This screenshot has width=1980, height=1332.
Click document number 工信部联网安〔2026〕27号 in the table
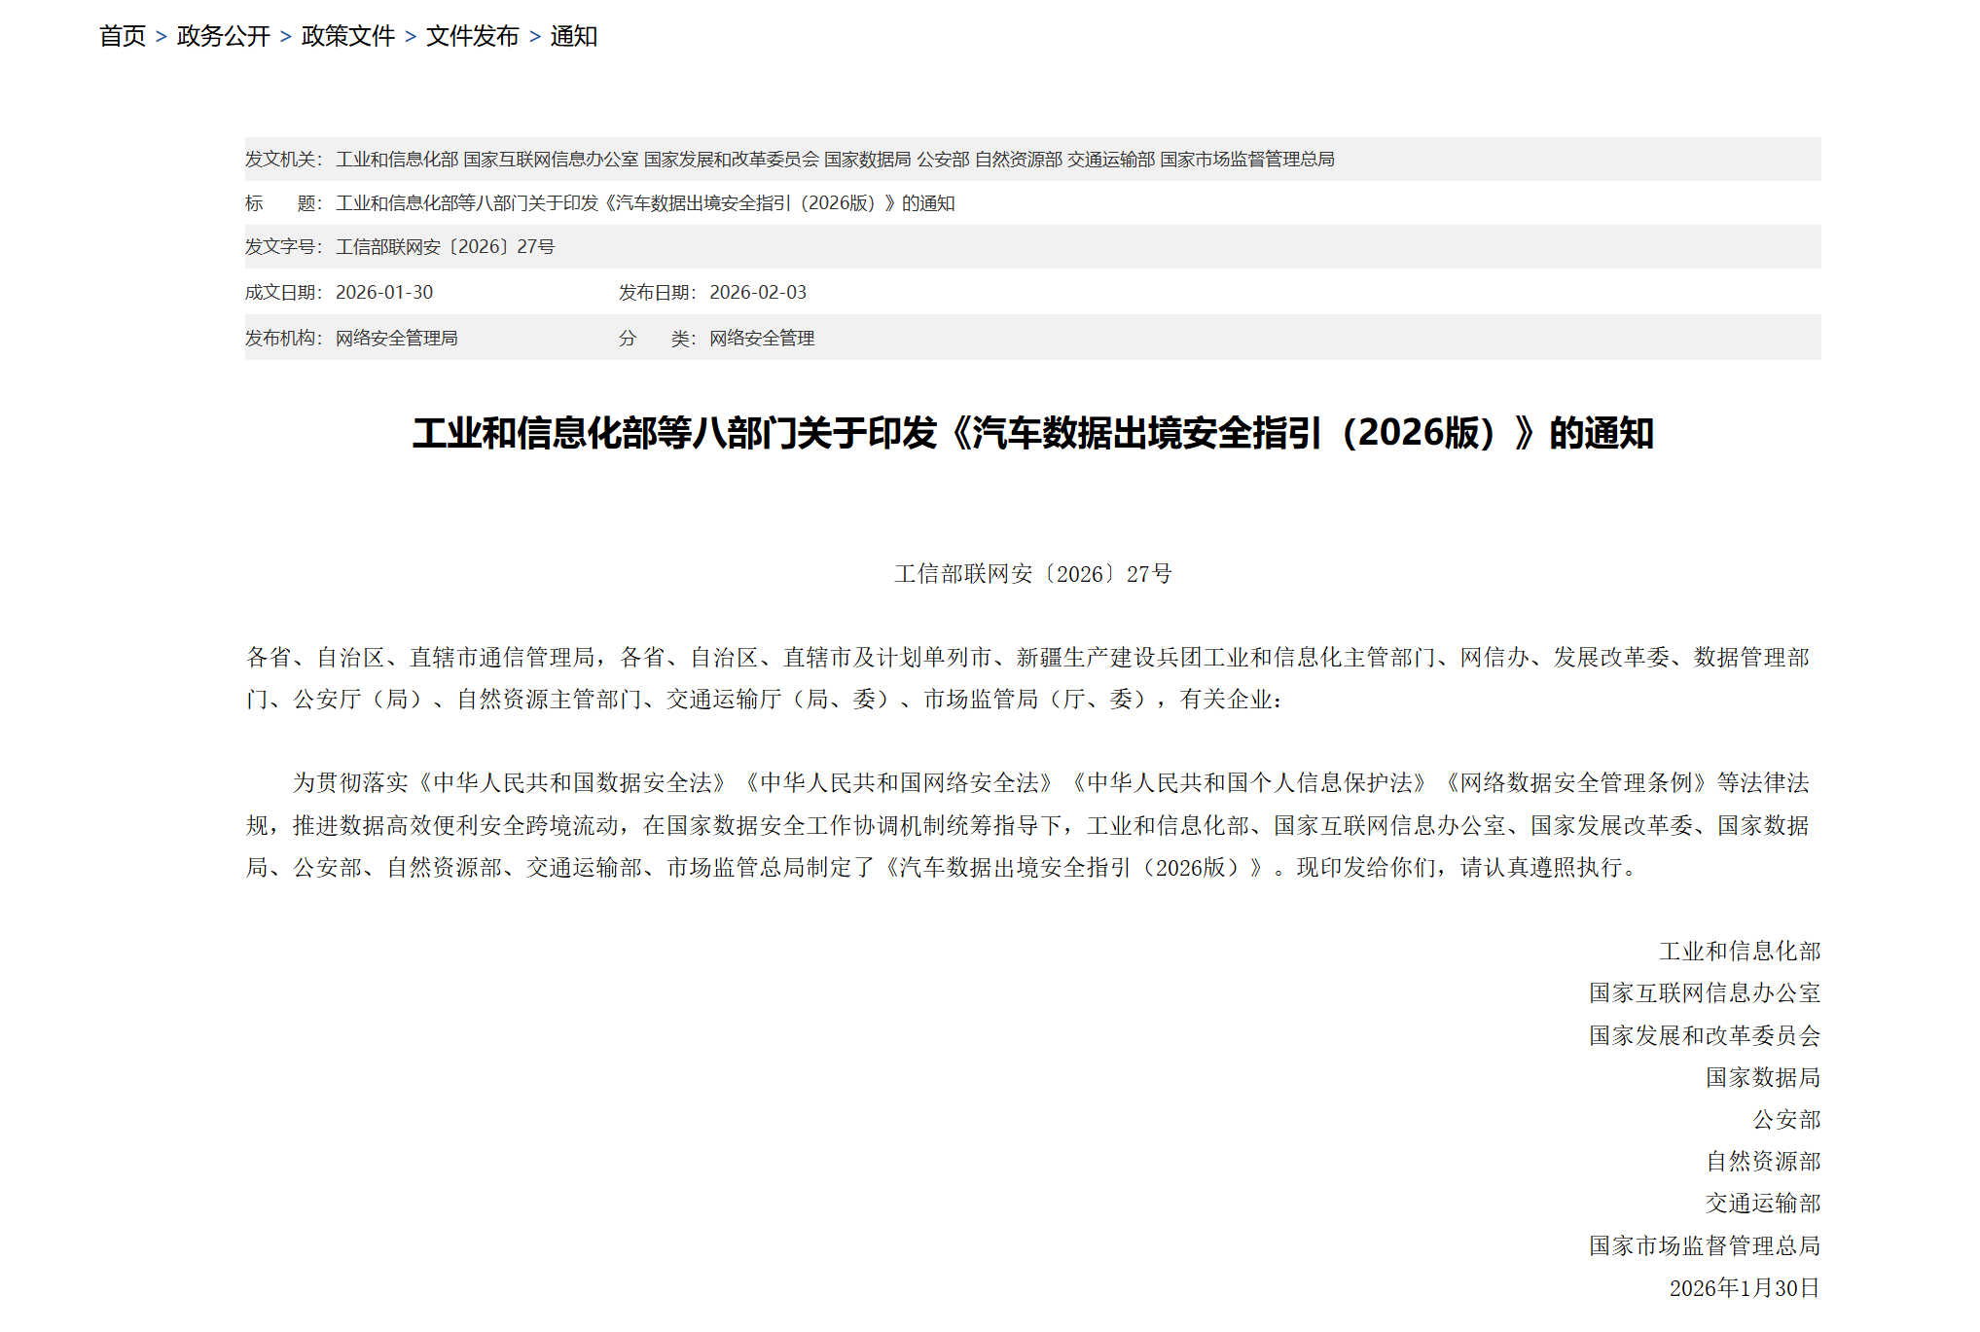coord(445,247)
